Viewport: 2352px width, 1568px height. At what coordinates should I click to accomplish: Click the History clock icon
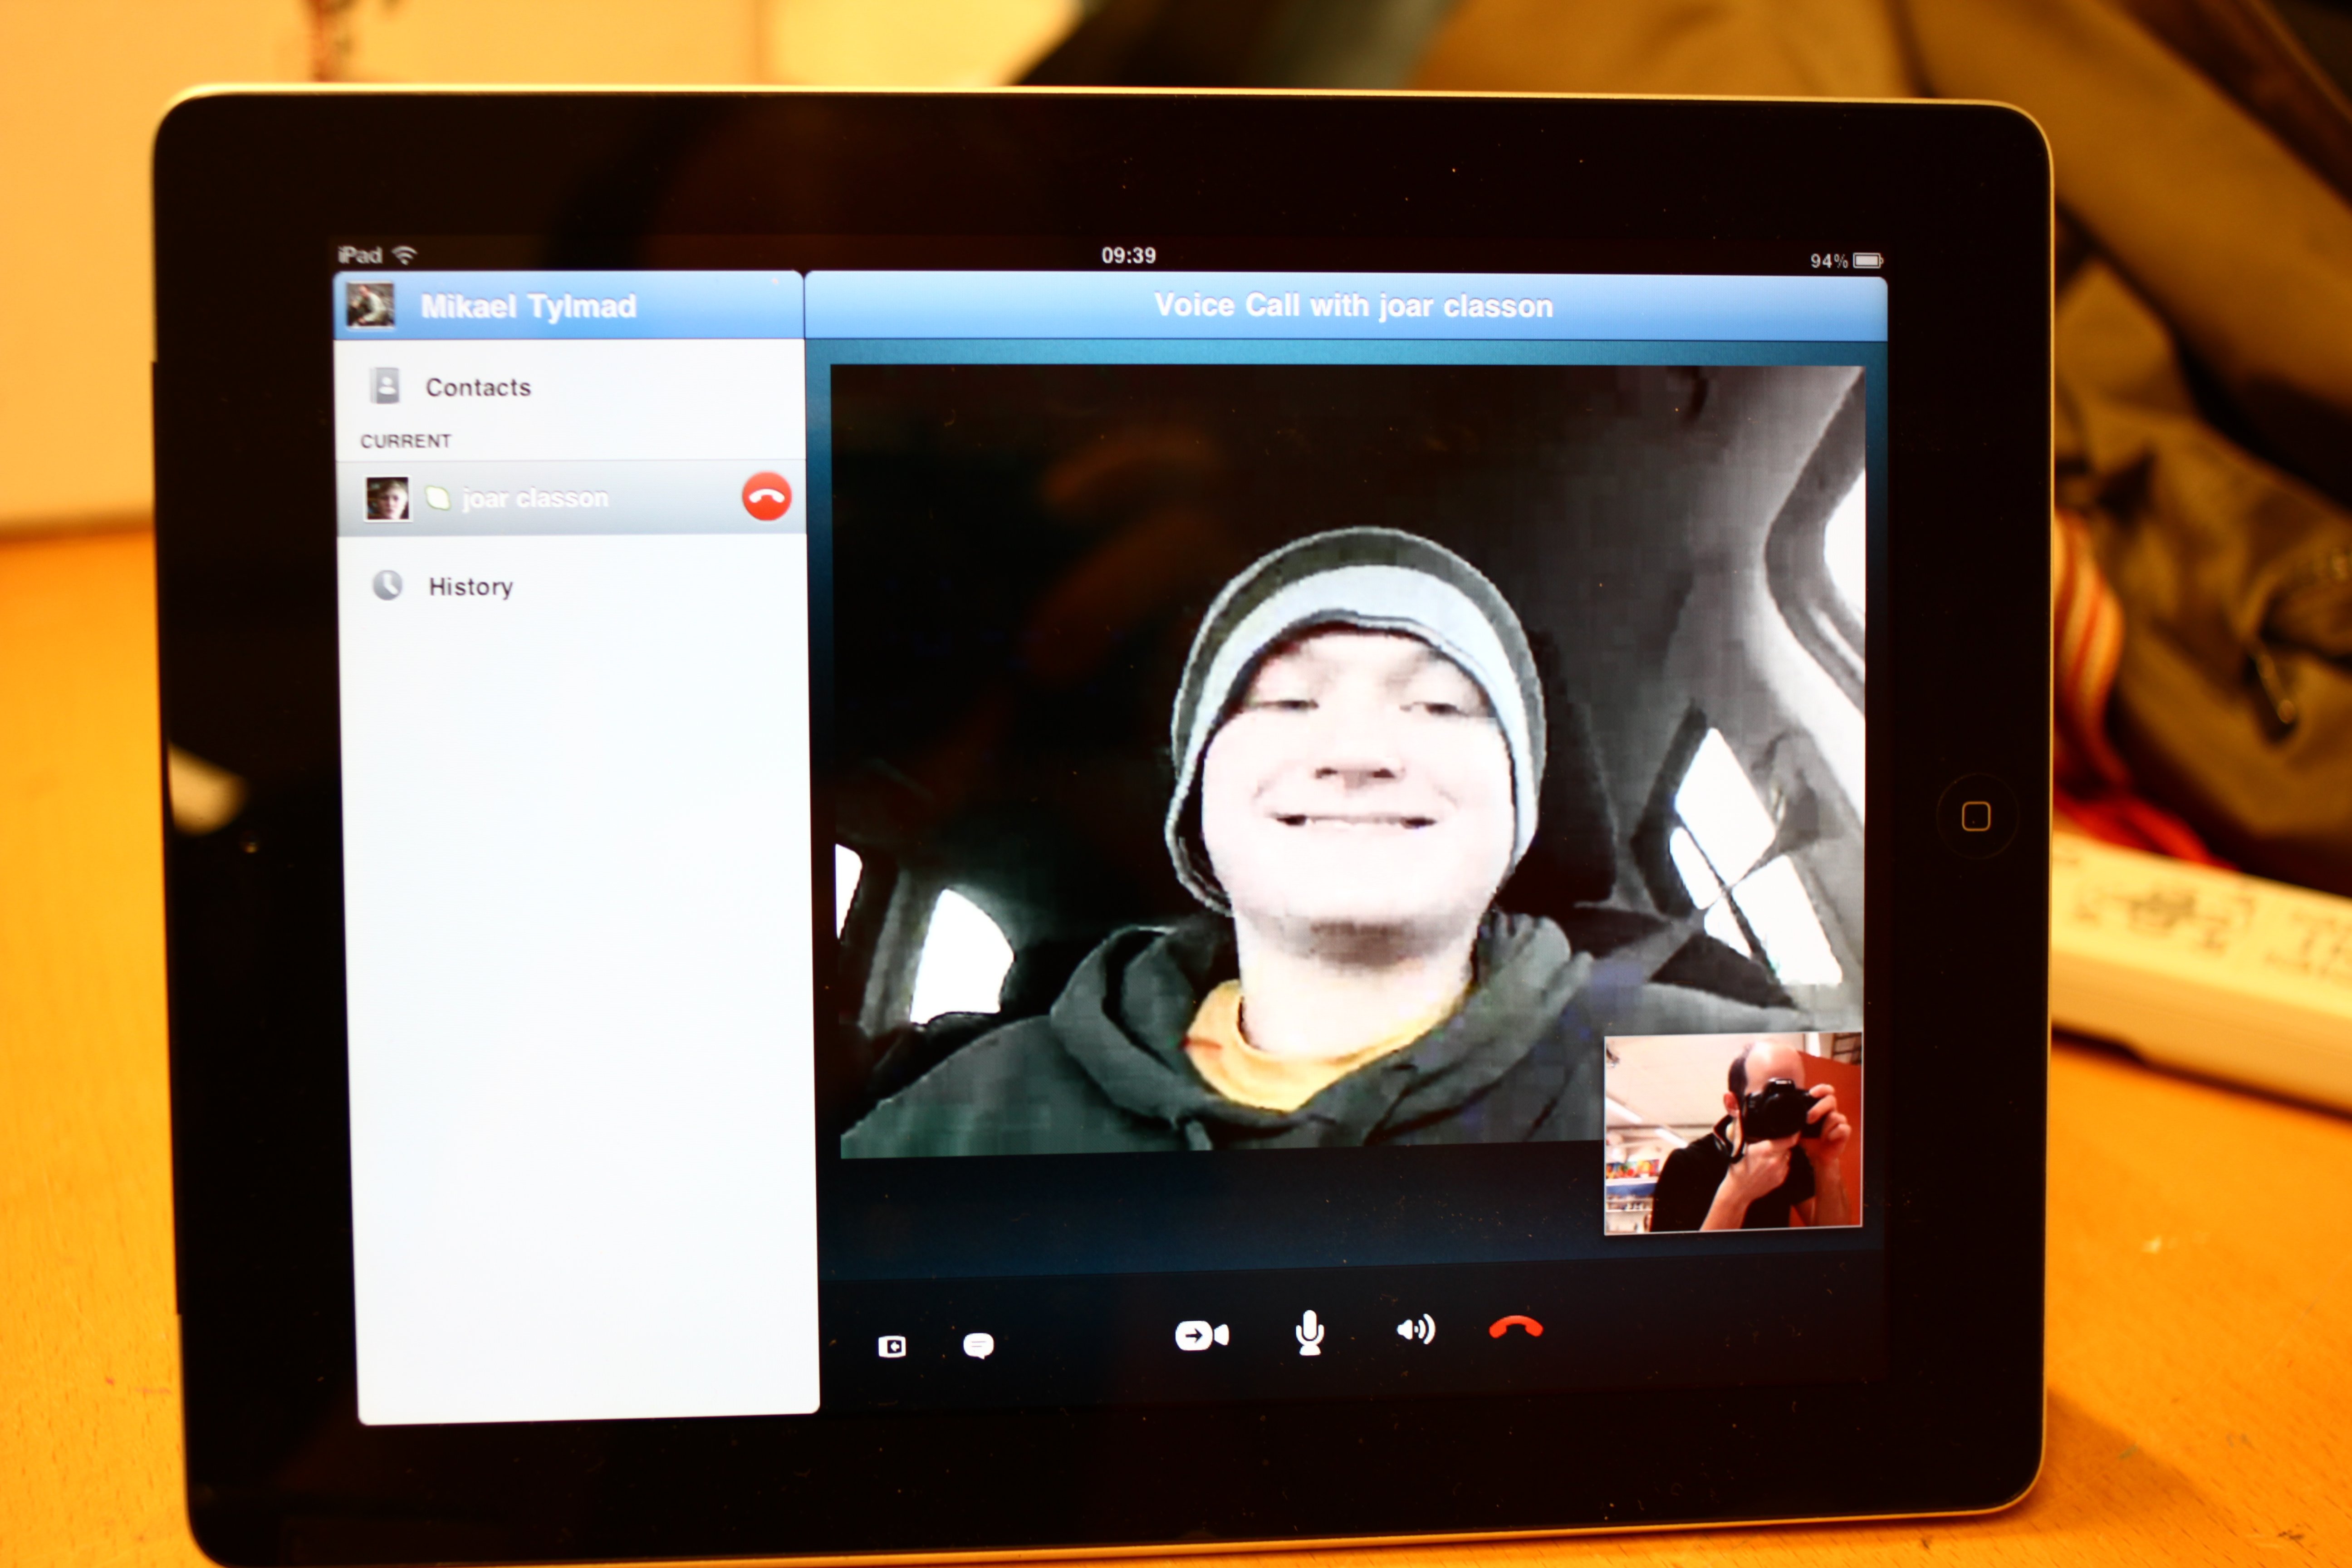pos(387,585)
